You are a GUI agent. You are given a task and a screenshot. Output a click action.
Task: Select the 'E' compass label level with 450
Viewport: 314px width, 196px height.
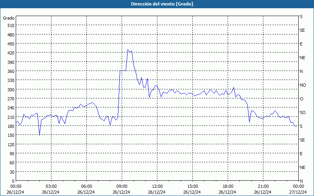(x=301, y=44)
